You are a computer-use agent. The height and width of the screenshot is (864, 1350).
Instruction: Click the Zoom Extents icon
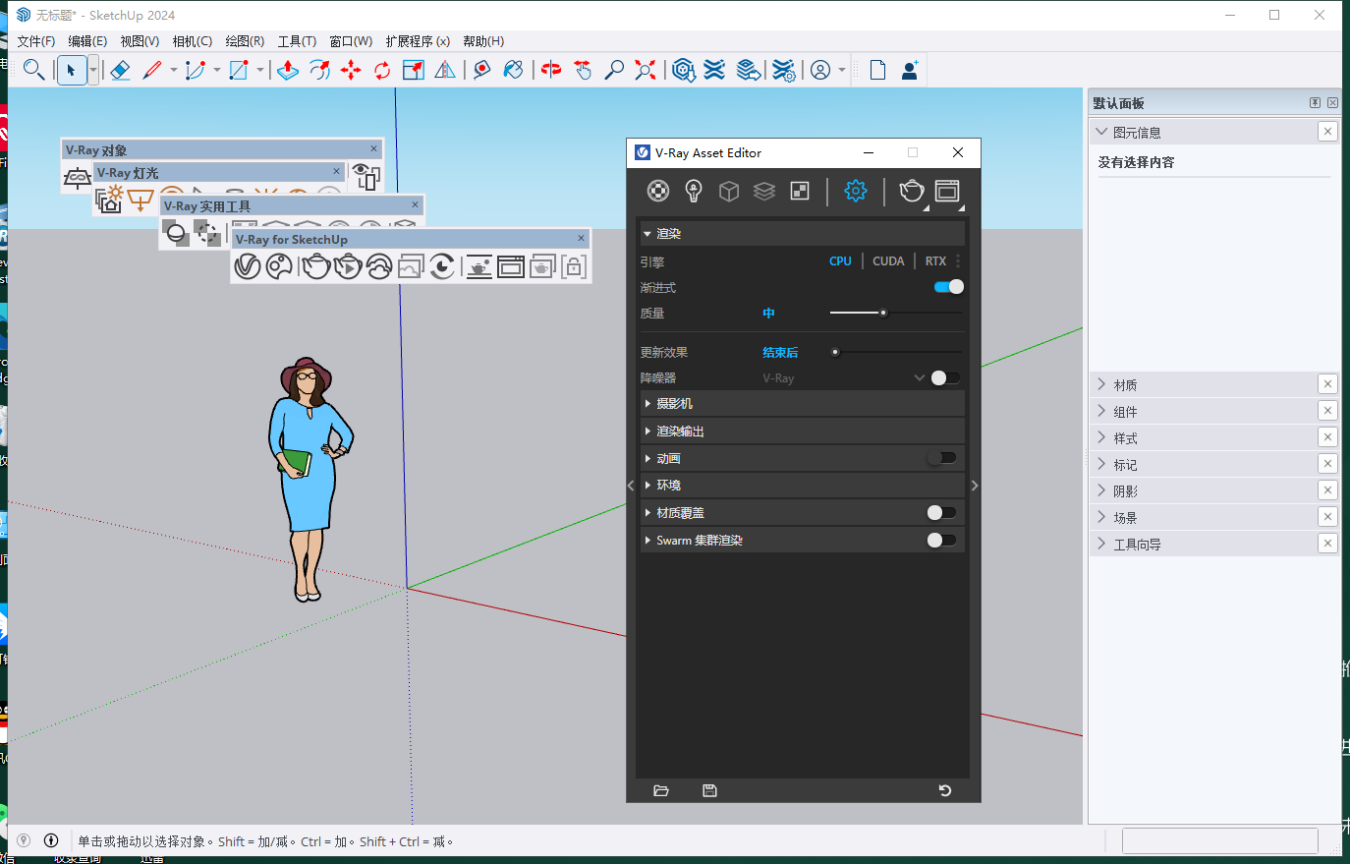646,70
